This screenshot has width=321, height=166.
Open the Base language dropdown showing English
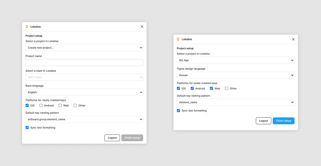84,92
